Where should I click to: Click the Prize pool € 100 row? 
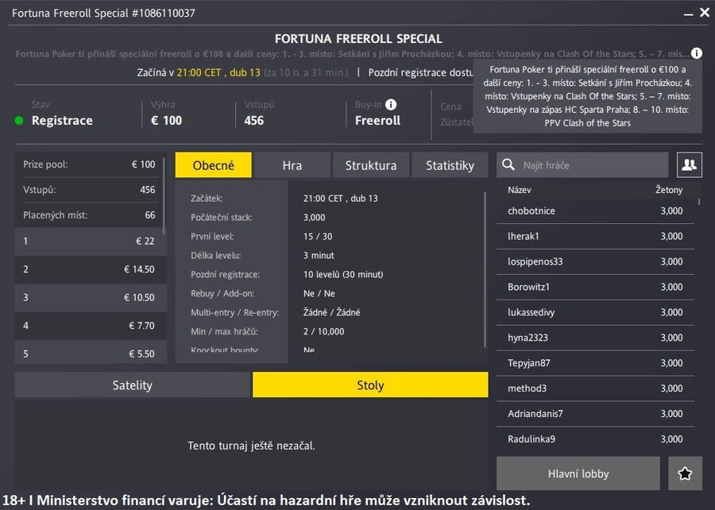(x=89, y=164)
